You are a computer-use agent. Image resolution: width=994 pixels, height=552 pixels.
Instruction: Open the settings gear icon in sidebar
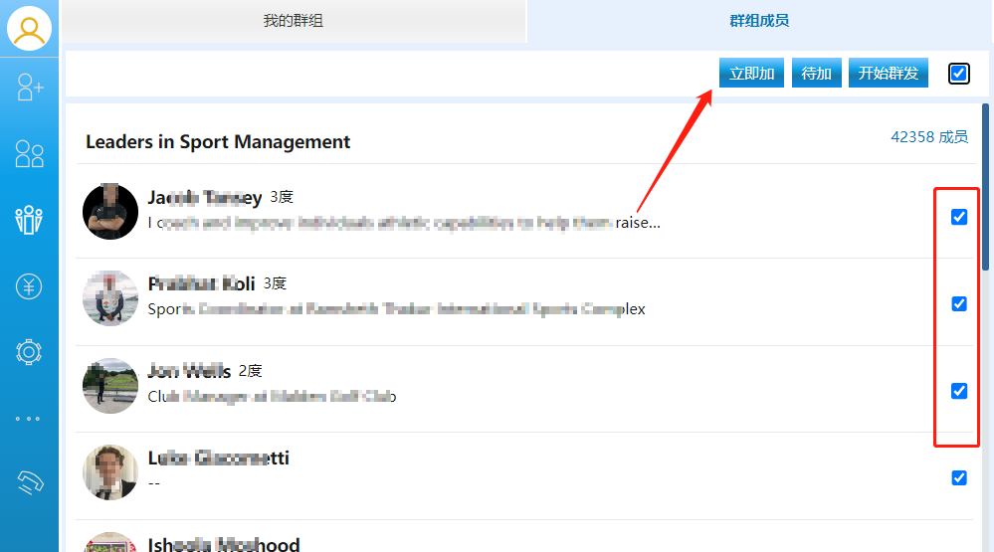pos(30,352)
